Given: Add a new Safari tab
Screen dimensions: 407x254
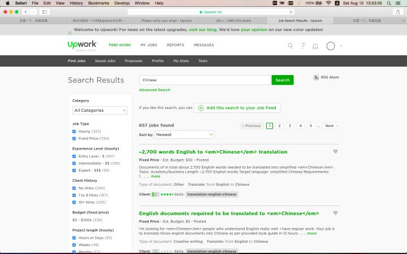Looking at the screenshot, I should tap(404, 20).
